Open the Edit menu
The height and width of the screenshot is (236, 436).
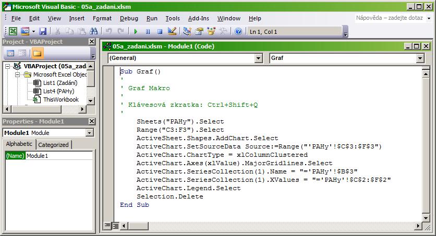[x=34, y=18]
